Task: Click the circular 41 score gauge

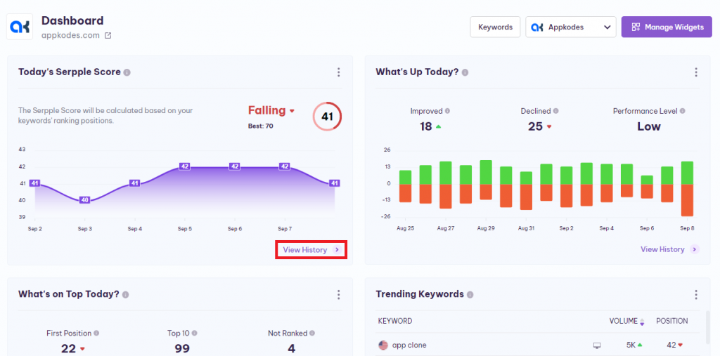Action: pos(327,117)
